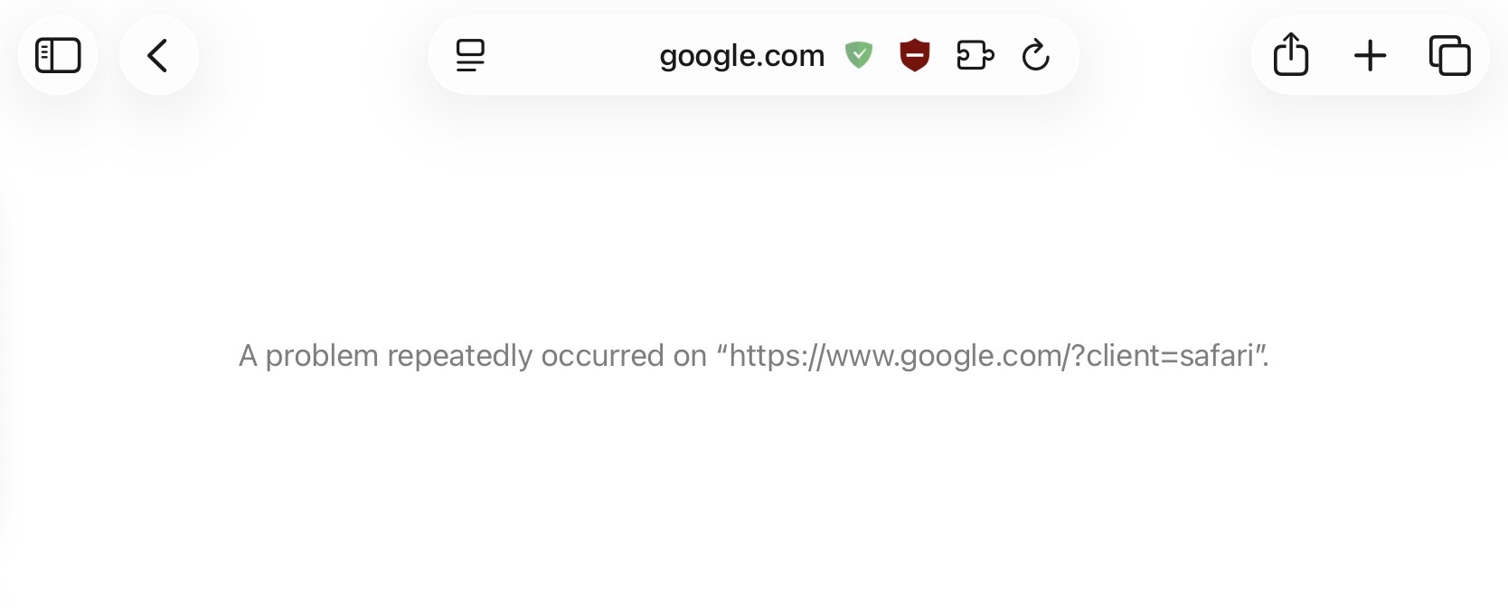
Task: Reload the google.com page
Action: pos(1035,56)
